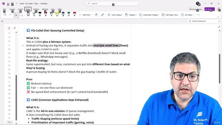Click the 'Reduces latency' line
The width and height of the screenshot is (222, 125).
[x=41, y=83]
